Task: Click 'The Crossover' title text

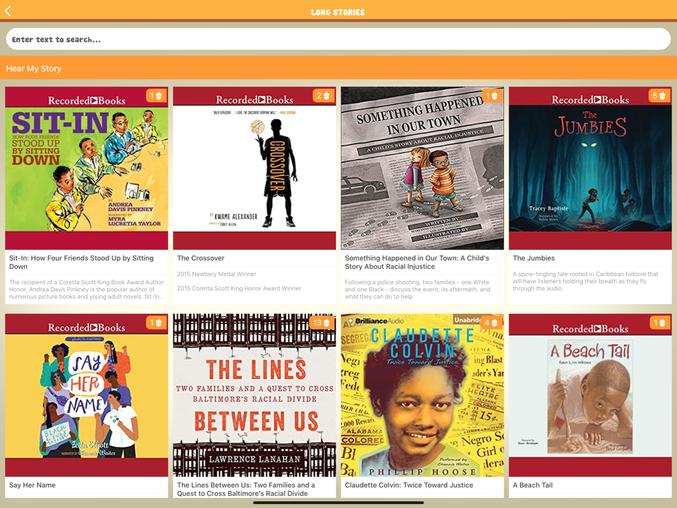Action: coord(201,258)
